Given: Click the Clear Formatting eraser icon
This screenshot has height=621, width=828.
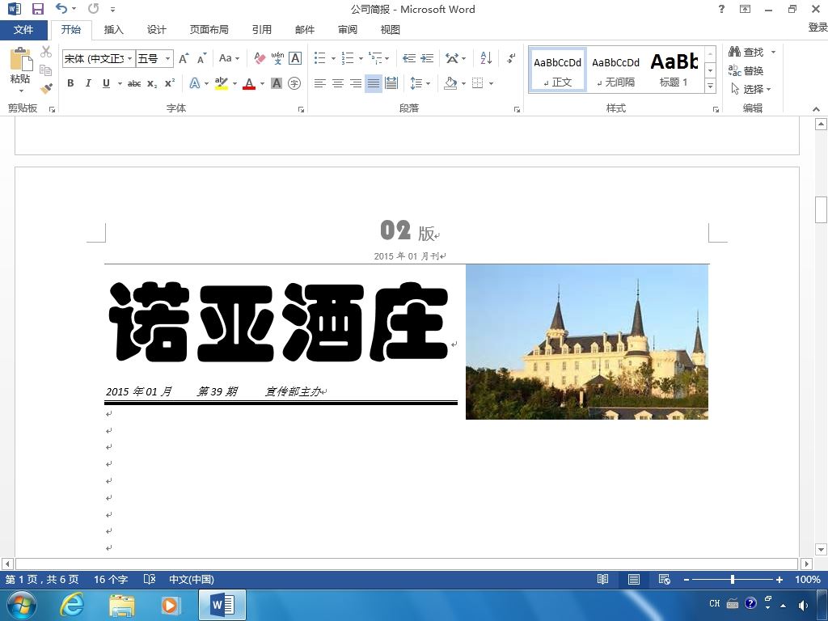Looking at the screenshot, I should [260, 58].
